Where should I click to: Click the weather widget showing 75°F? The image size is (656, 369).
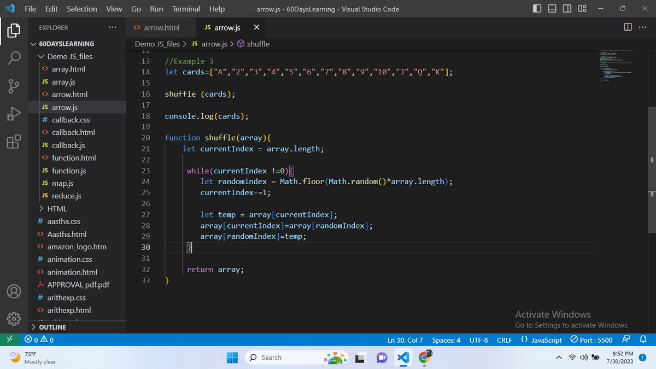[x=34, y=358]
